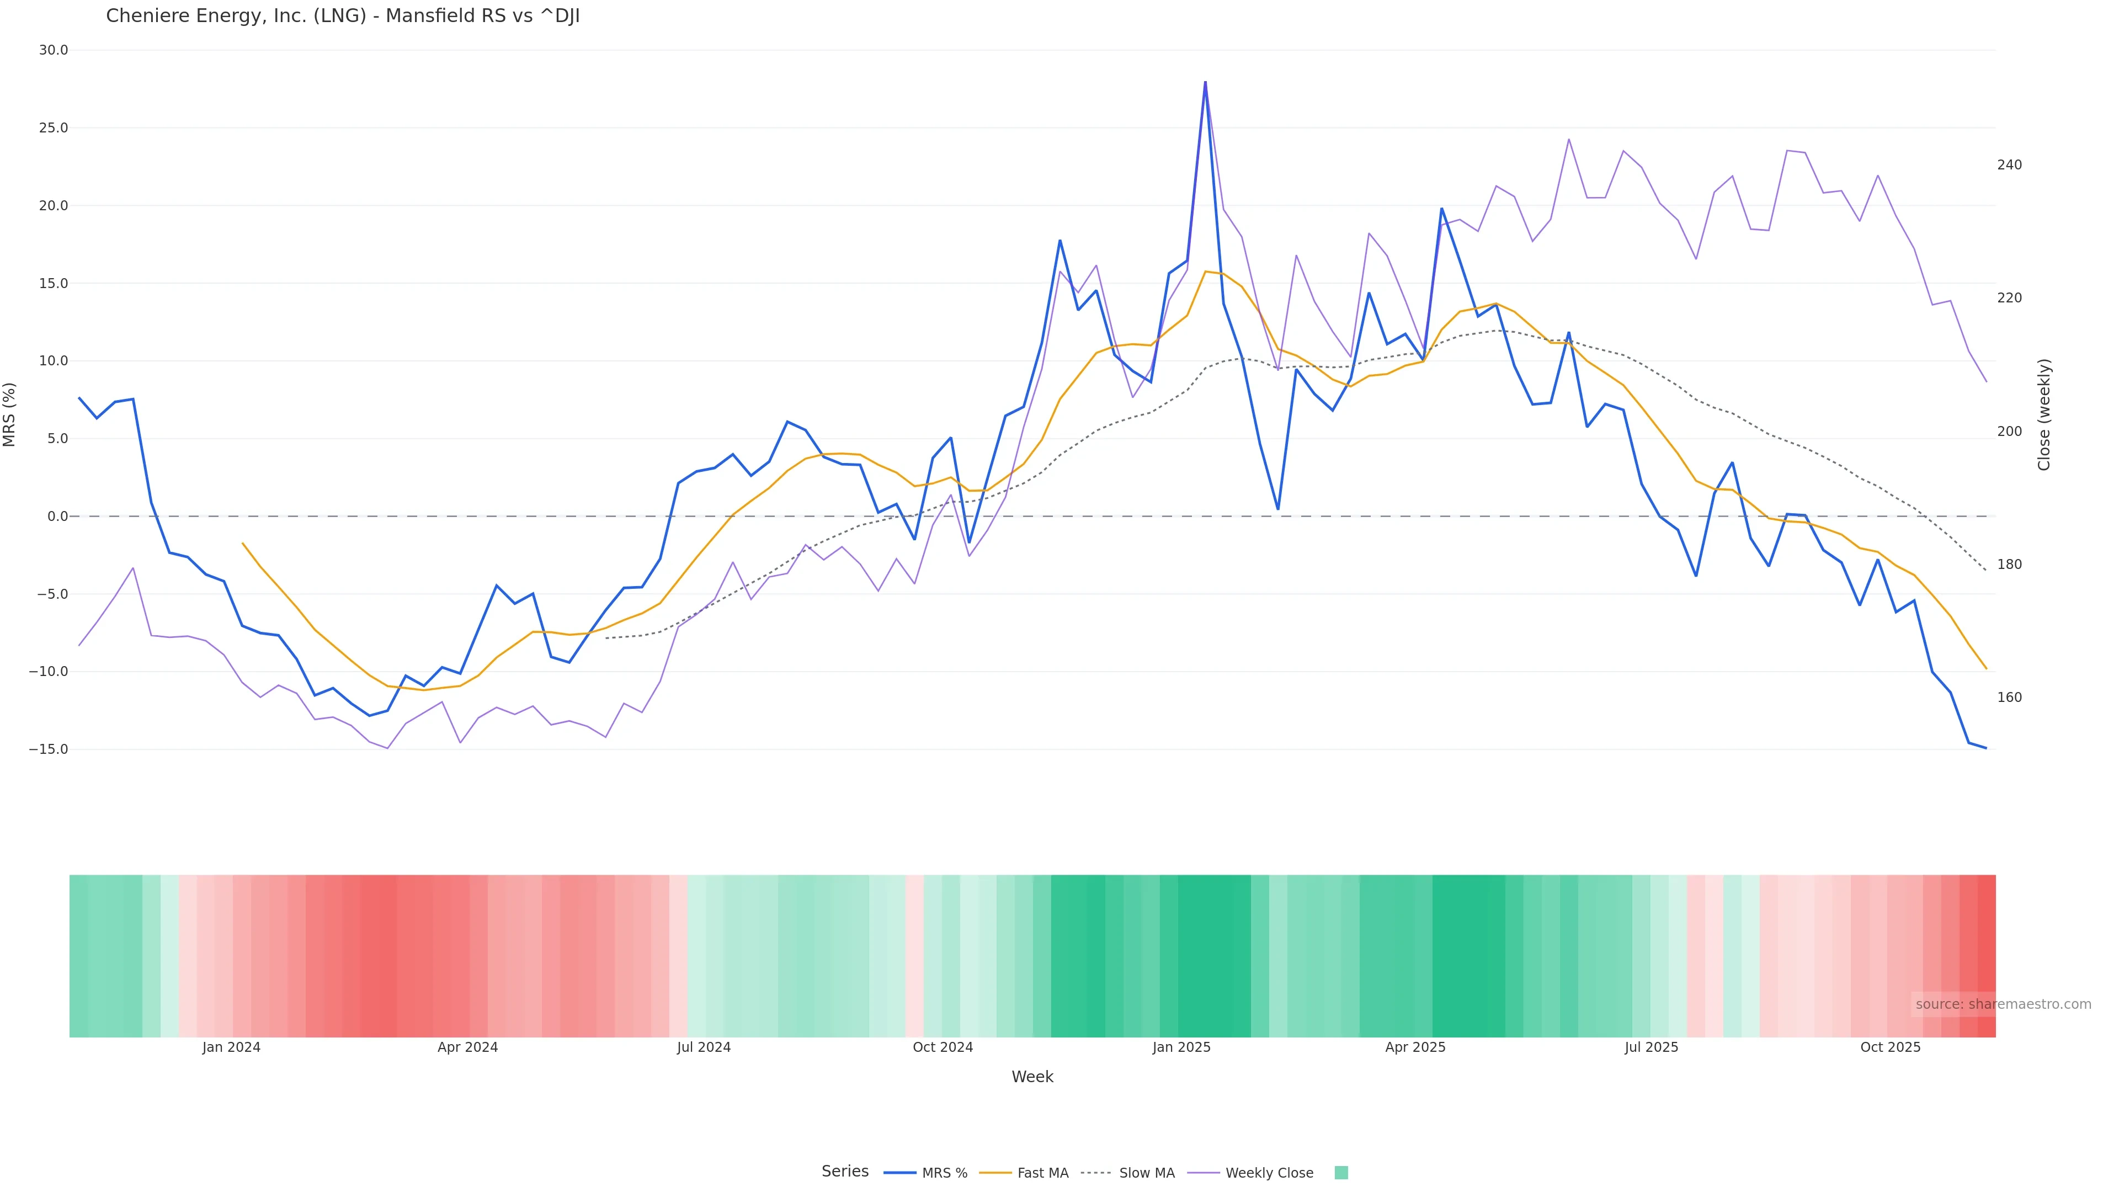Click the blue line sample in legend
This screenshot has width=2119, height=1192.
pos(899,1173)
